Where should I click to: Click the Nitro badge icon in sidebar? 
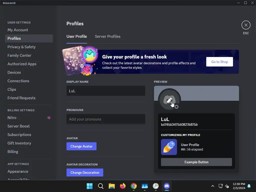49,118
